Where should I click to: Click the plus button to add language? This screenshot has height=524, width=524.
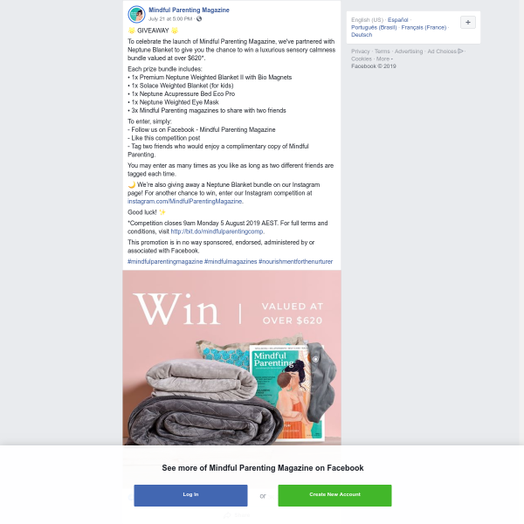pos(468,23)
